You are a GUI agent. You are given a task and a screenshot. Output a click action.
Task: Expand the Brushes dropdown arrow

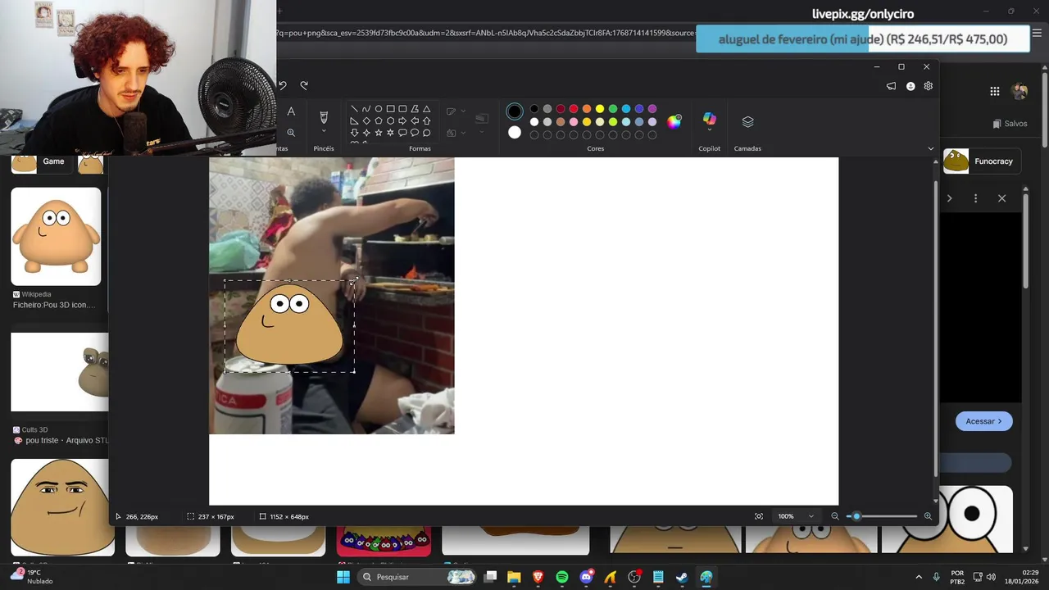pyautogui.click(x=324, y=131)
